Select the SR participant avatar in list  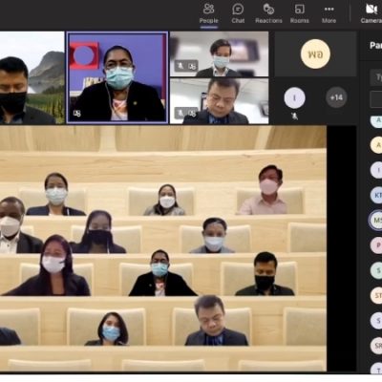click(x=377, y=346)
